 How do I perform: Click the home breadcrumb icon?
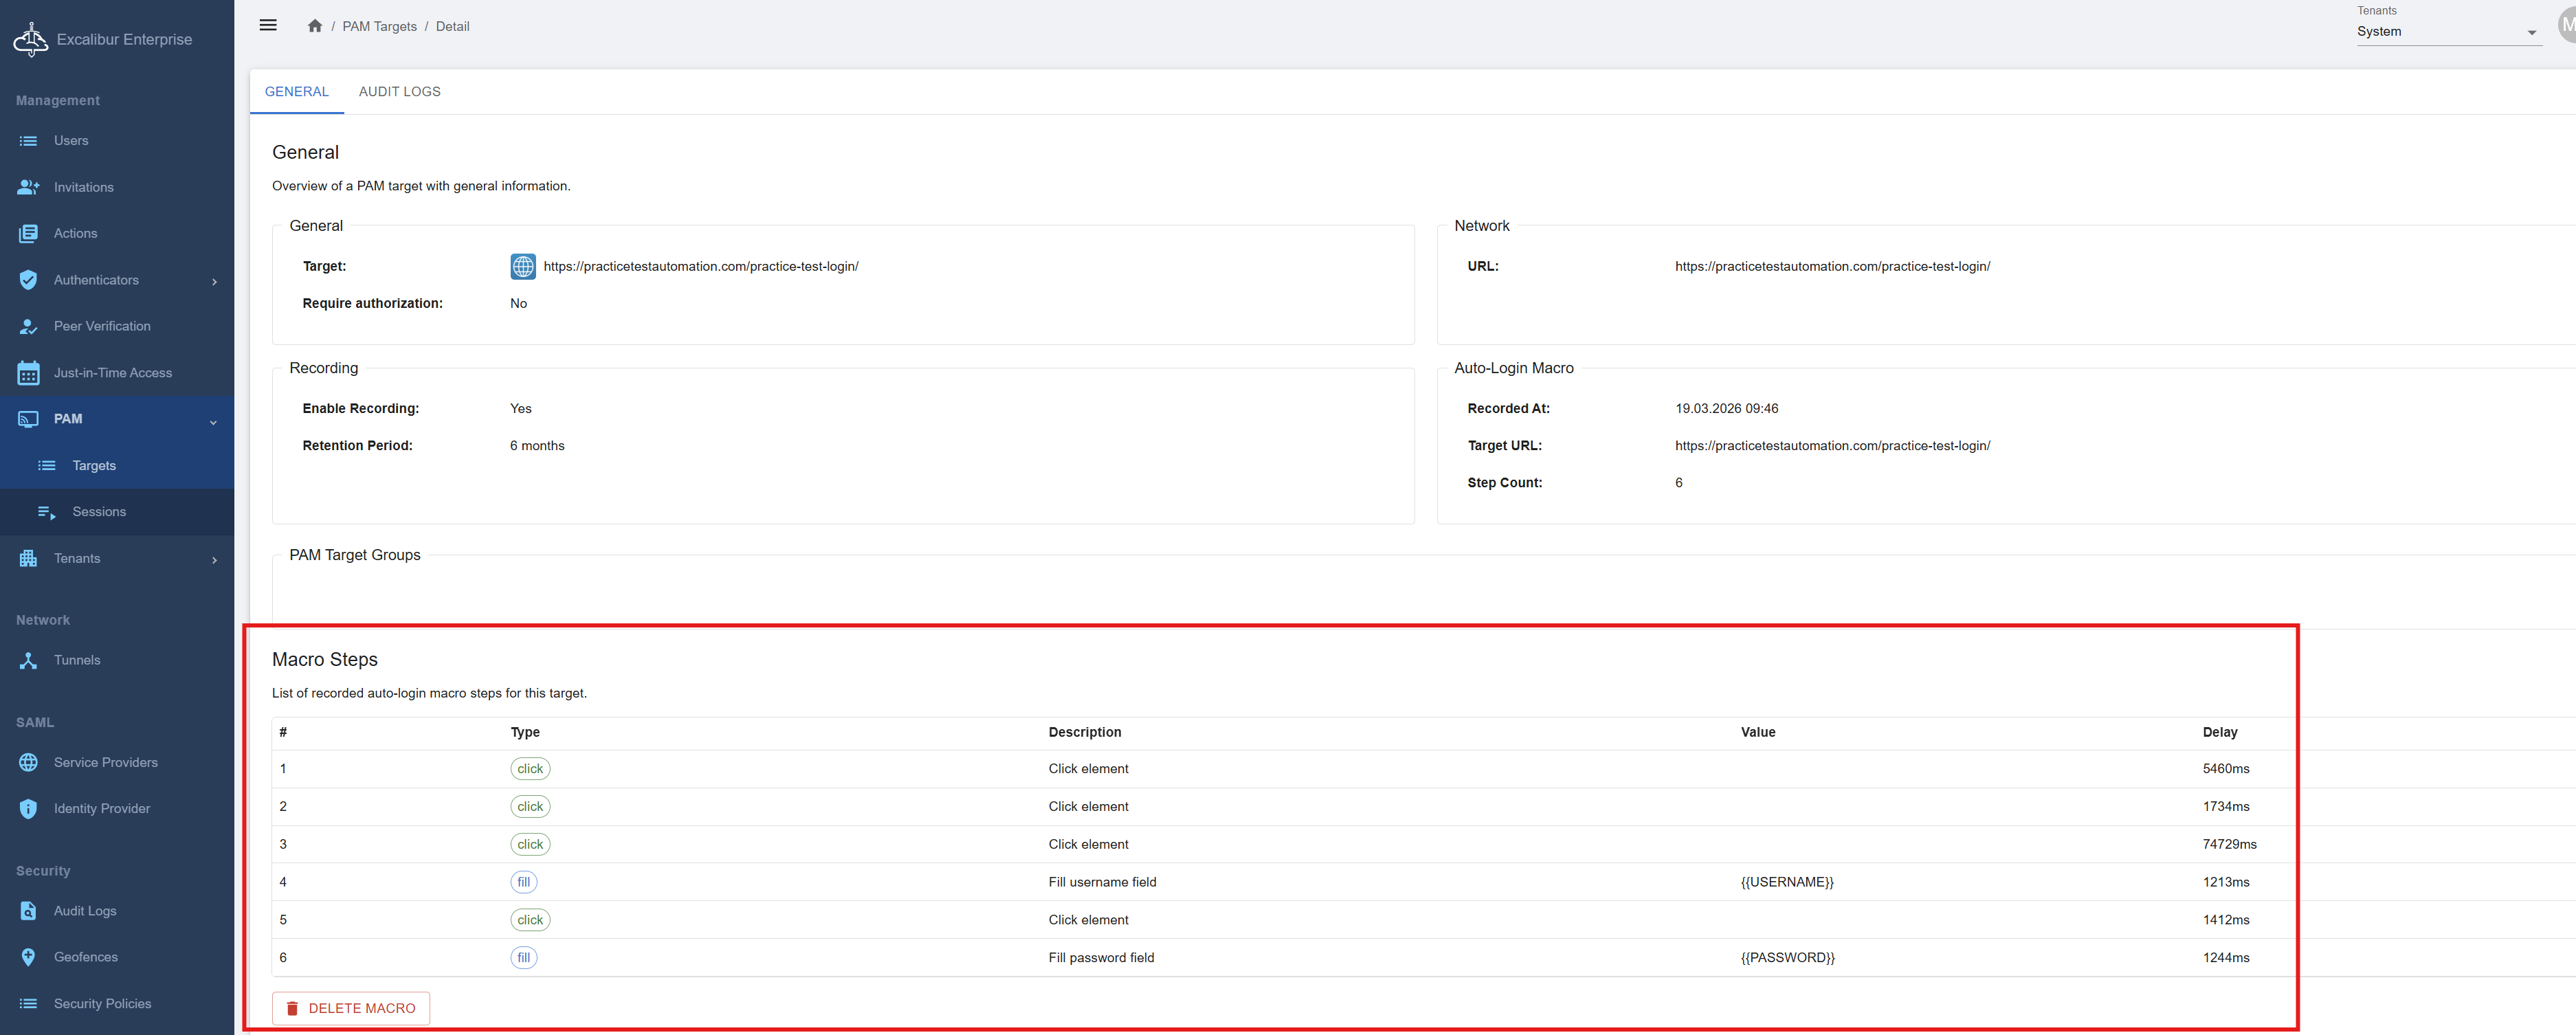point(314,26)
